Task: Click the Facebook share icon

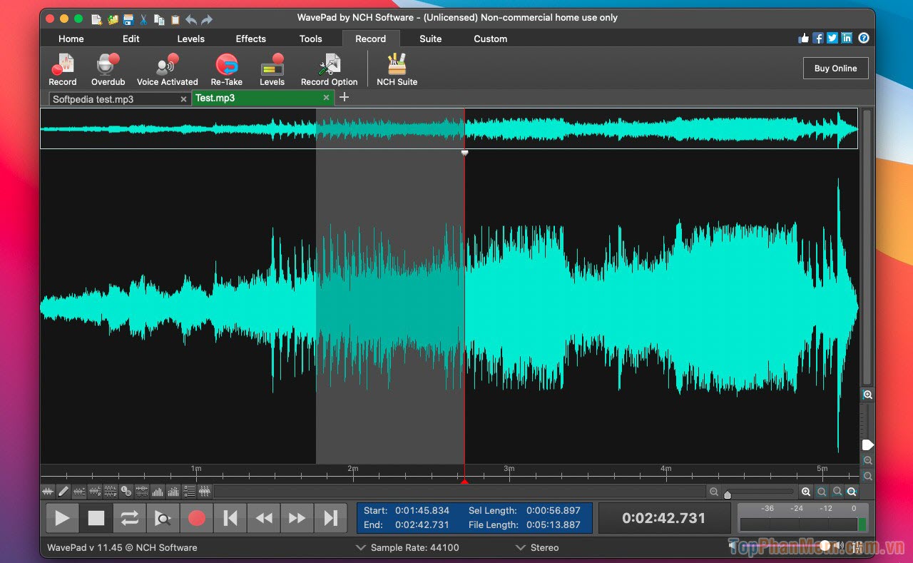Action: tap(818, 39)
